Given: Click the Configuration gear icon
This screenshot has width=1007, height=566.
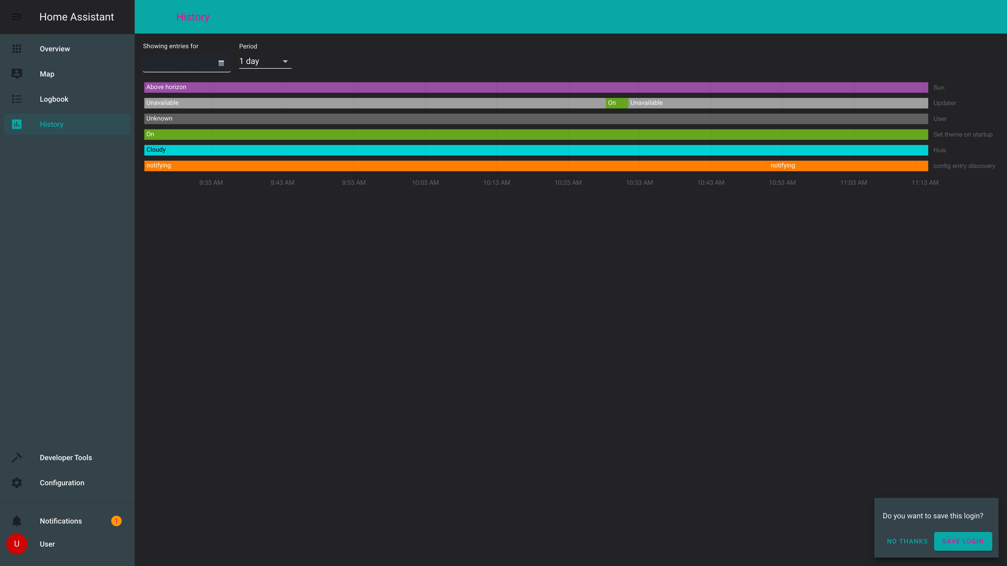Looking at the screenshot, I should point(17,483).
